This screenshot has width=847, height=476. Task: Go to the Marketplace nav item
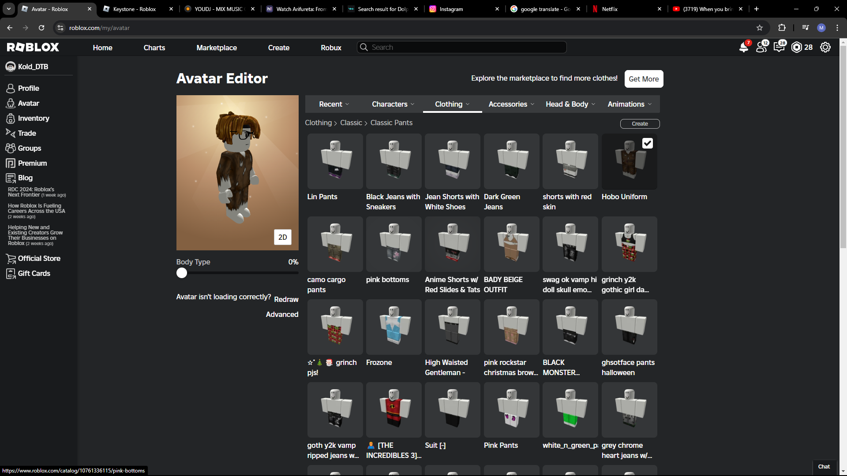(x=217, y=48)
